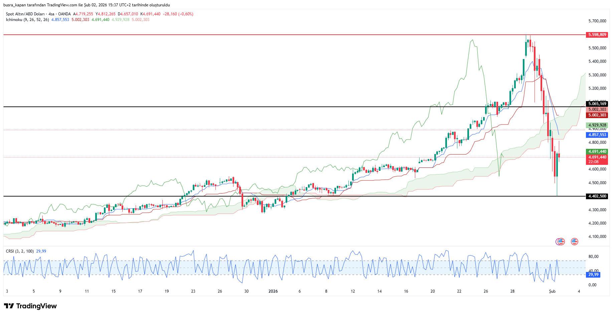Open the rightmost US flag economic event icon
Viewport: 613px width, 316px height.
(574, 242)
